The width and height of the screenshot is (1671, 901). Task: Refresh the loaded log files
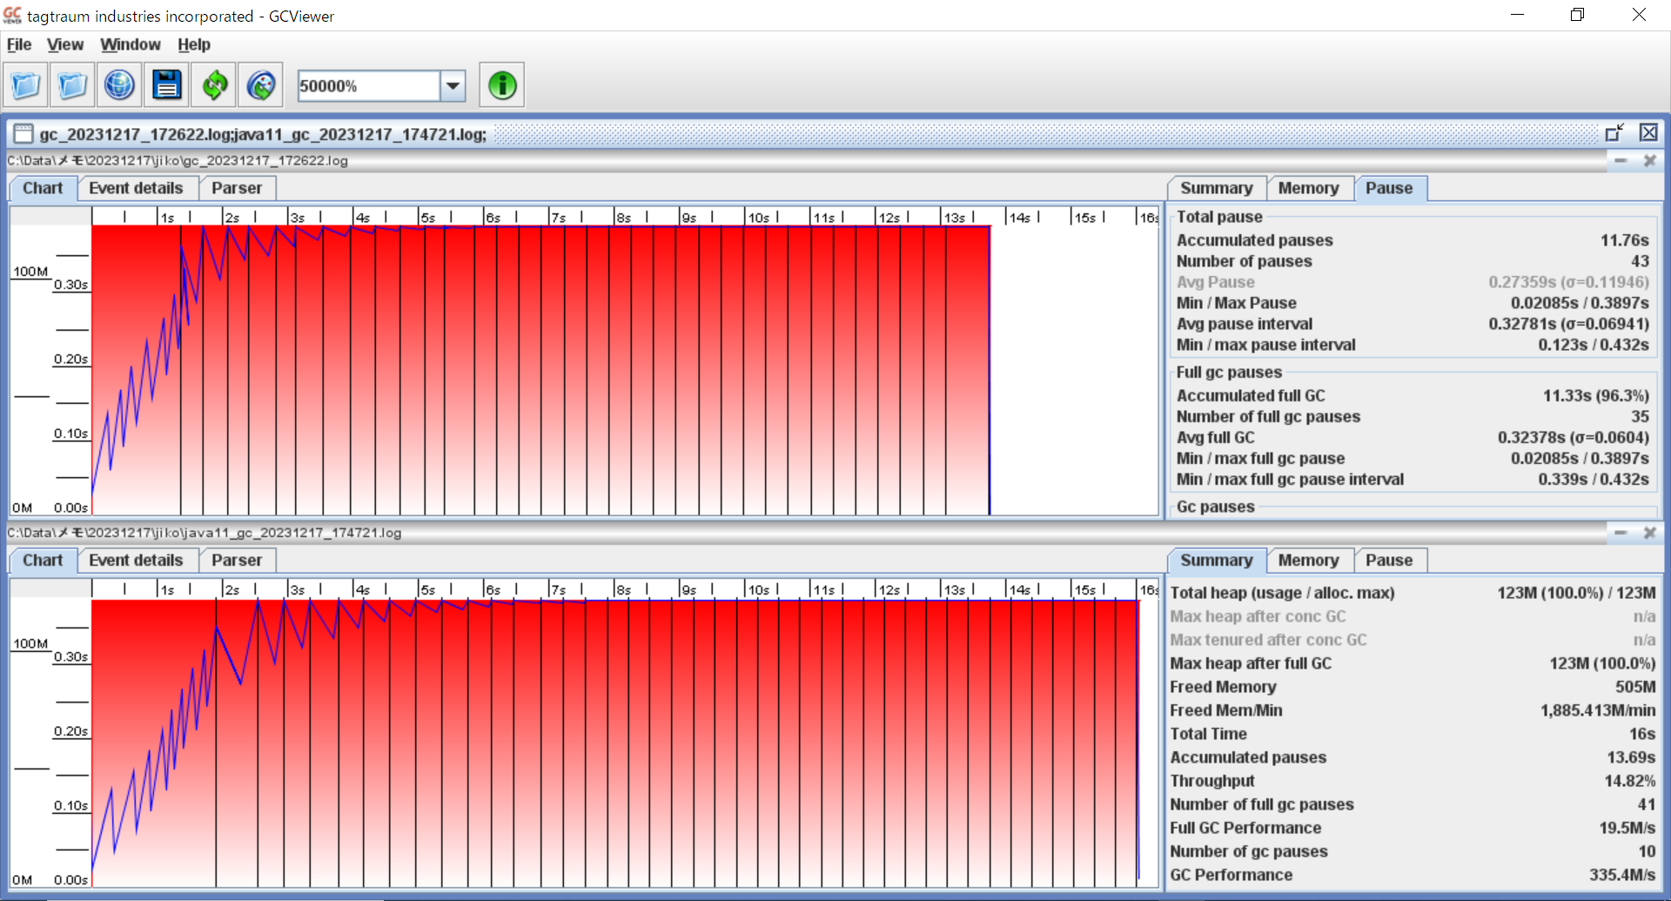pyautogui.click(x=213, y=84)
